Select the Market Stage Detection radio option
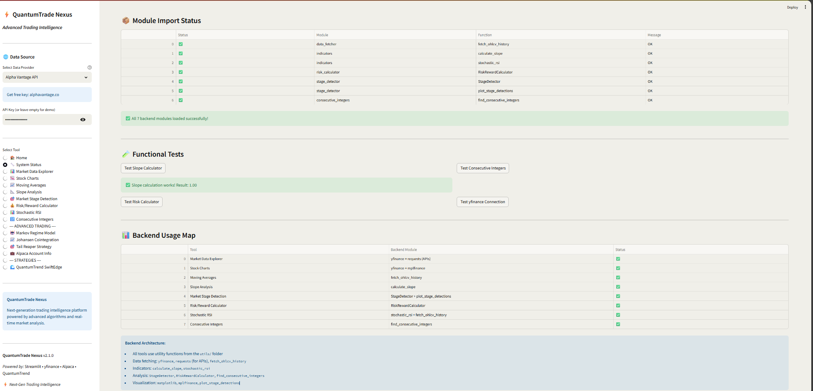This screenshot has height=391, width=813. click(x=5, y=199)
